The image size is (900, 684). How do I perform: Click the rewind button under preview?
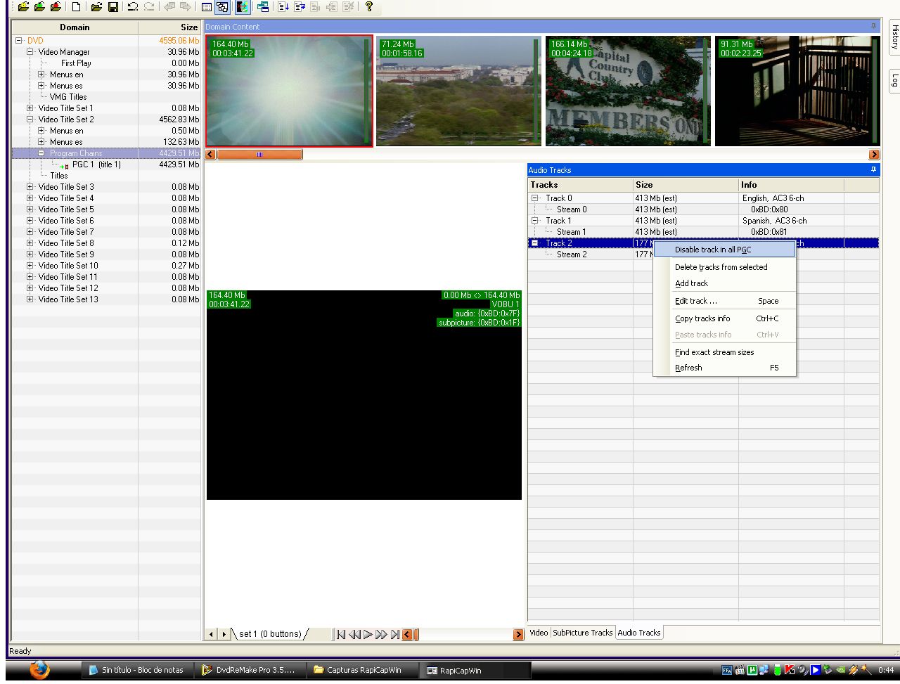click(354, 634)
